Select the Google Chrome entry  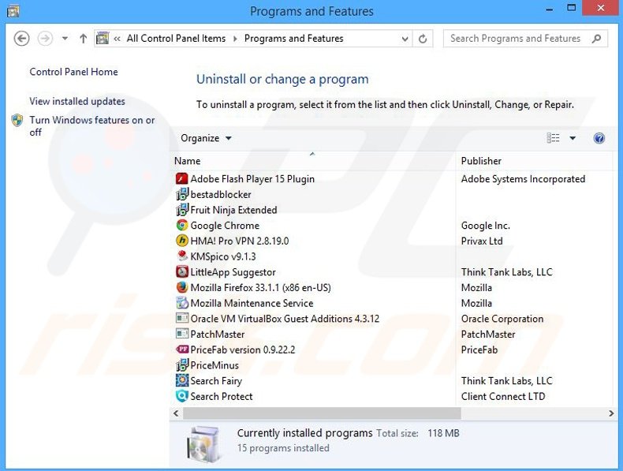225,226
